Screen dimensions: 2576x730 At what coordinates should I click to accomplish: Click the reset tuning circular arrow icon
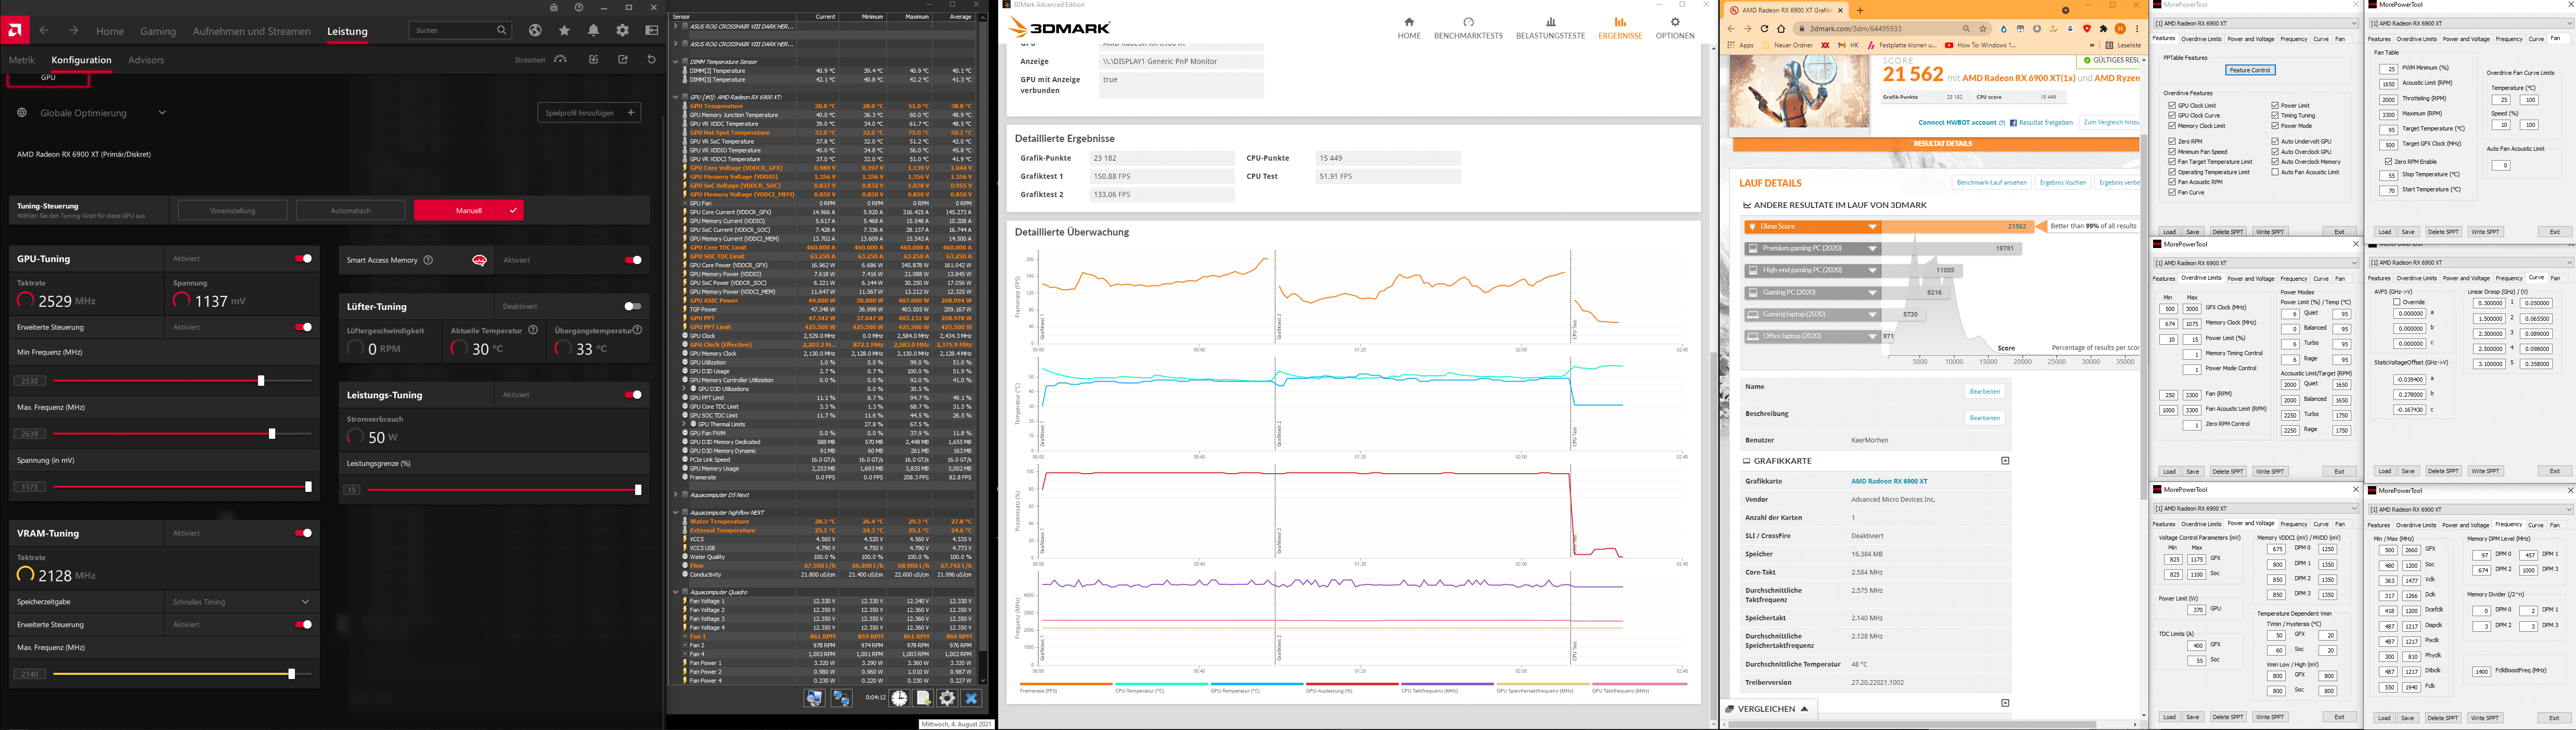[652, 59]
